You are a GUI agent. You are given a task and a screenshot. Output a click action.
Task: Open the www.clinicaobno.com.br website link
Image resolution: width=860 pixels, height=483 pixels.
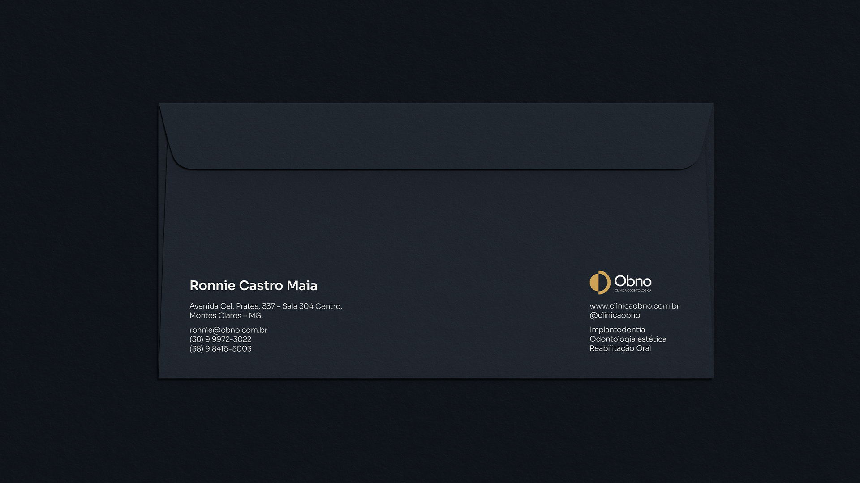pos(634,306)
